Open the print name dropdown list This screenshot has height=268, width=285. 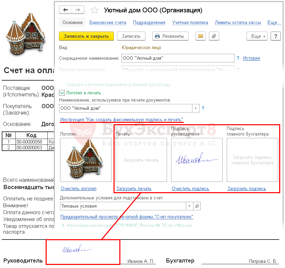point(195,108)
